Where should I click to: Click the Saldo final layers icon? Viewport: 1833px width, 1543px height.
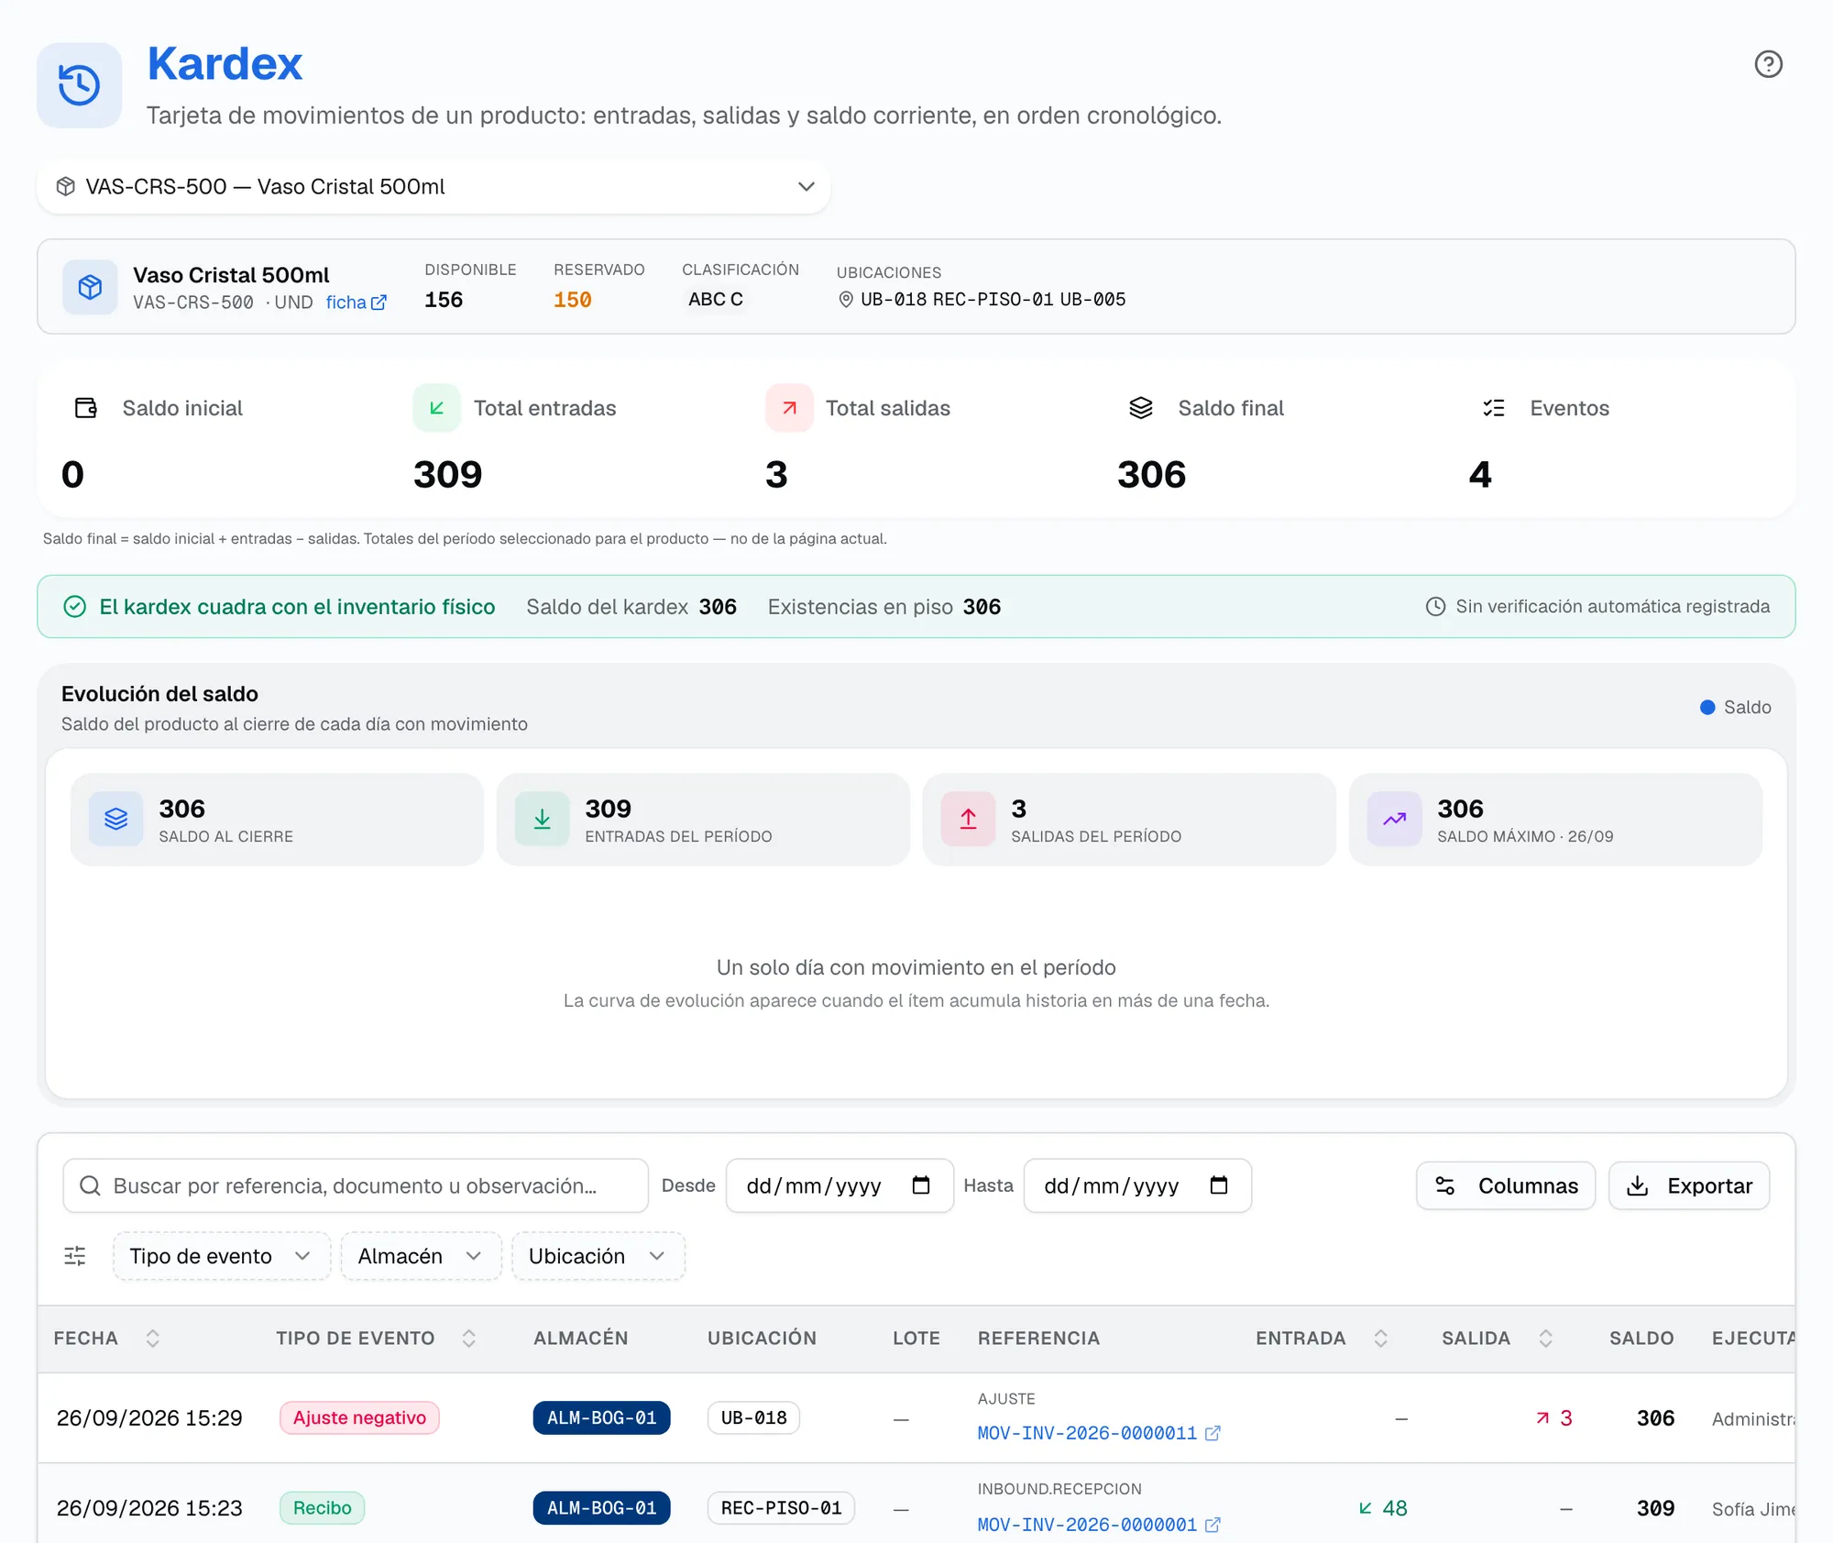coord(1141,408)
